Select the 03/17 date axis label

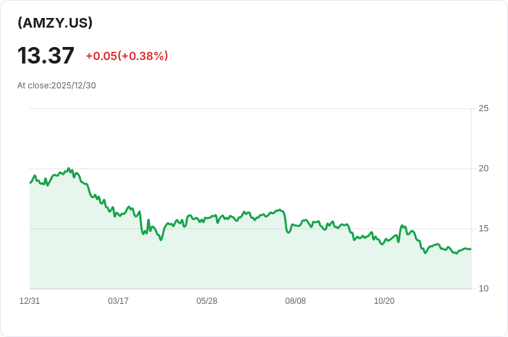[x=118, y=301]
